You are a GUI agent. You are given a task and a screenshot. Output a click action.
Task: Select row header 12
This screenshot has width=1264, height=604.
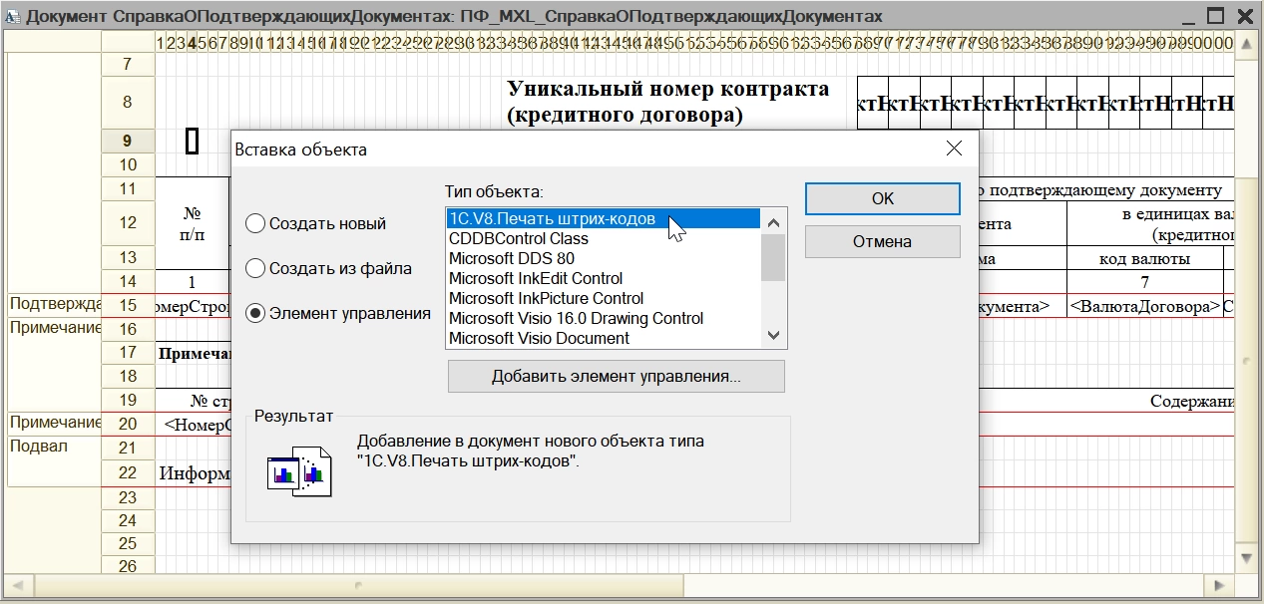tap(128, 223)
